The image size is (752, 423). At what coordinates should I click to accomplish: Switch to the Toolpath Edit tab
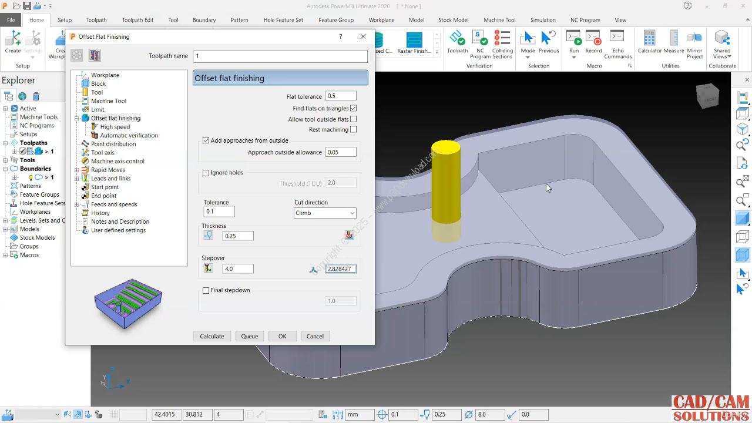tap(137, 20)
